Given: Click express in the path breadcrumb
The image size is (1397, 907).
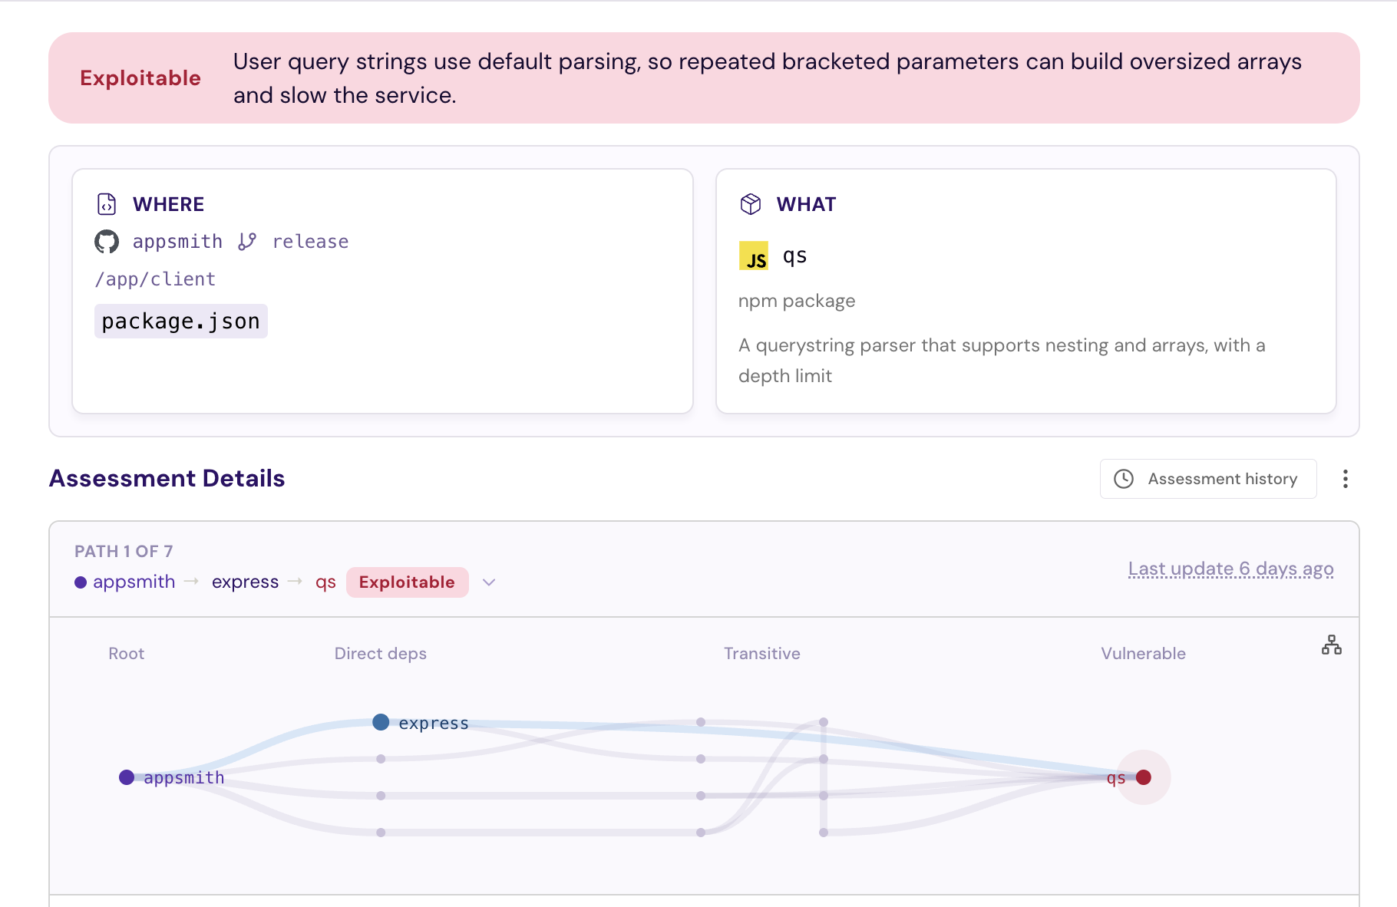Looking at the screenshot, I should point(245,582).
